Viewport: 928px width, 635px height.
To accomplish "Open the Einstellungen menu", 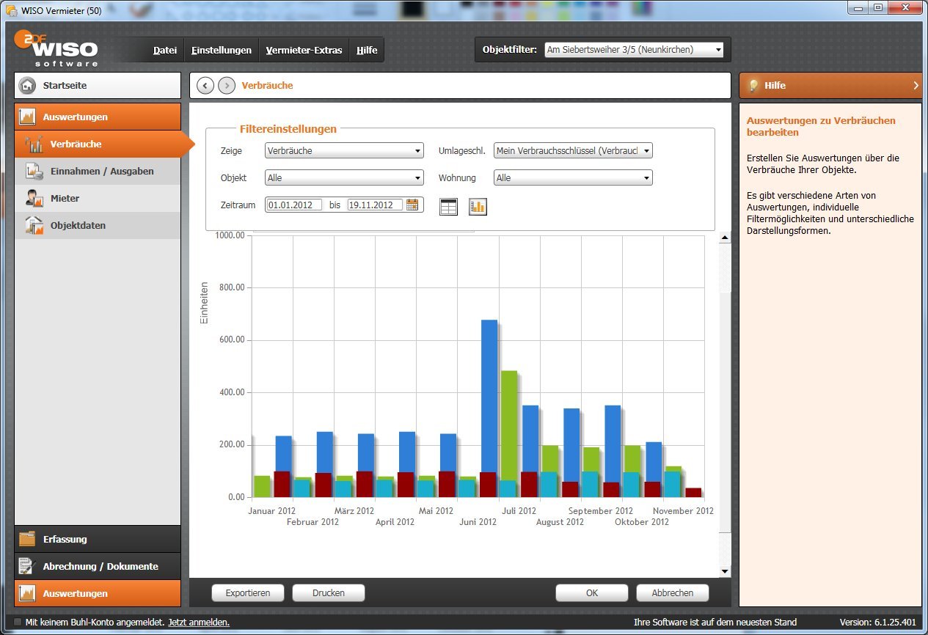I will point(222,50).
